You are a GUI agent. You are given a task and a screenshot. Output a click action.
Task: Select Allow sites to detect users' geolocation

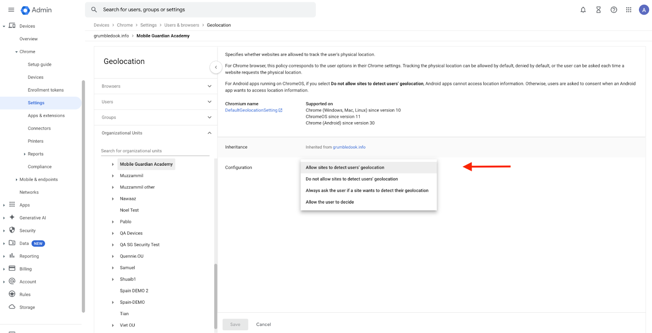tap(368, 167)
